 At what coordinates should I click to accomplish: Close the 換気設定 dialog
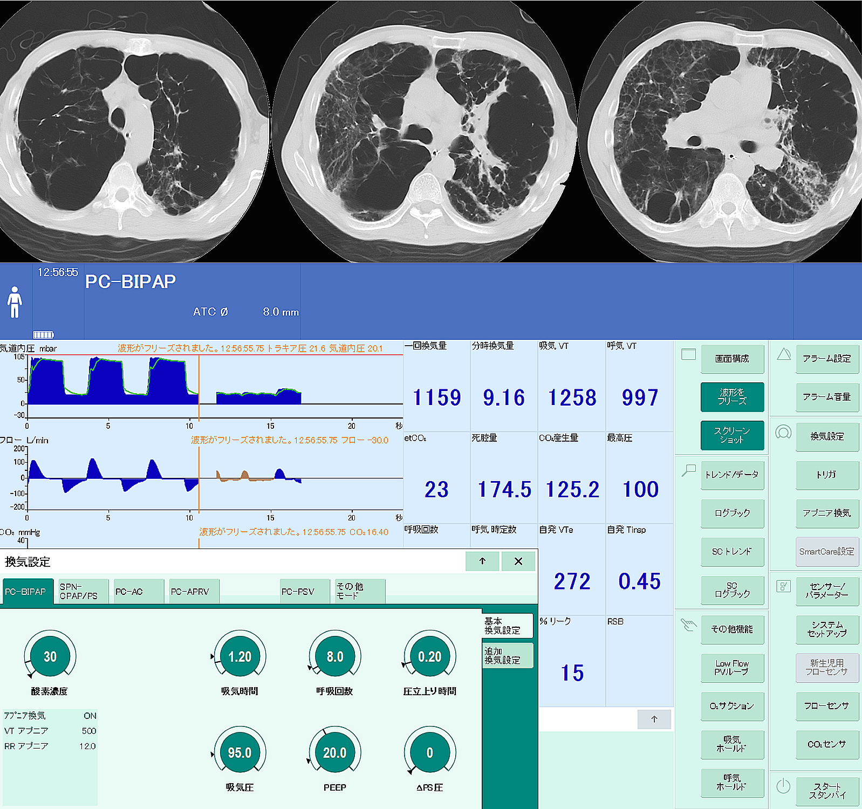(518, 561)
